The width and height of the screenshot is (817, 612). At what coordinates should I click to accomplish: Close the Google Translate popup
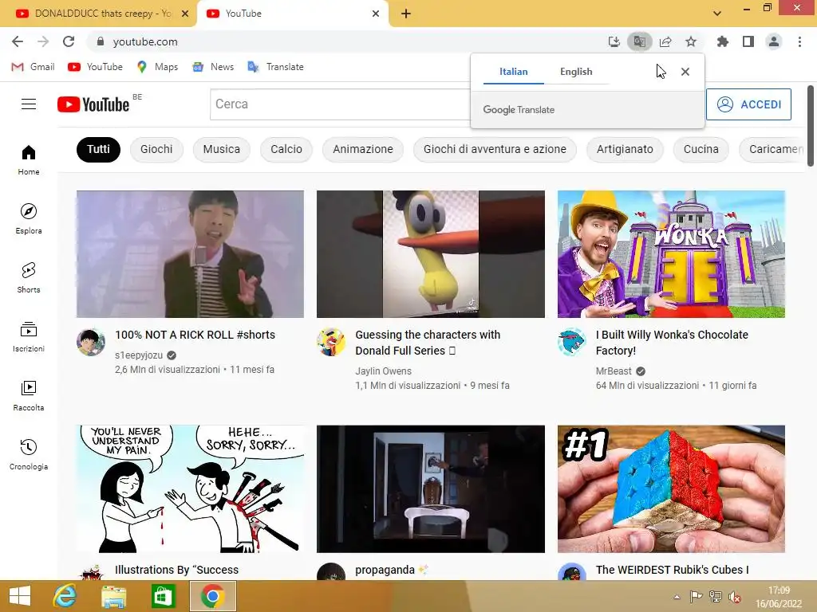[685, 72]
